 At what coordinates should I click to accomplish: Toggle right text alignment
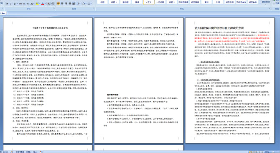pos(66,4)
